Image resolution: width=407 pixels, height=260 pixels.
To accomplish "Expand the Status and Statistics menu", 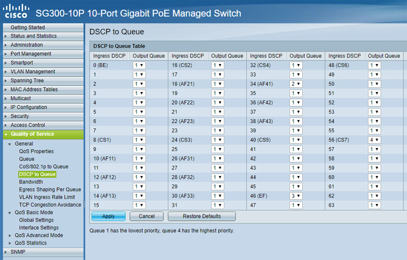I will 34,36.
